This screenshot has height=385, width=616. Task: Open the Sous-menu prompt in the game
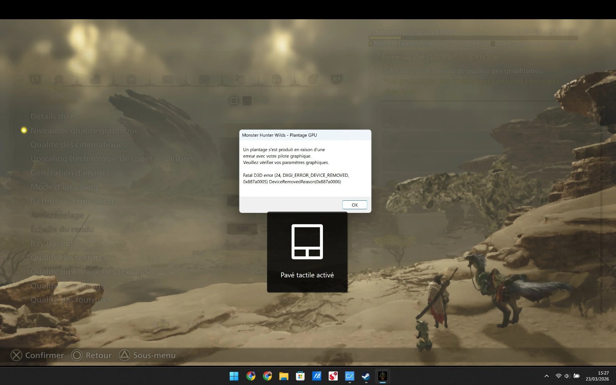(154, 355)
